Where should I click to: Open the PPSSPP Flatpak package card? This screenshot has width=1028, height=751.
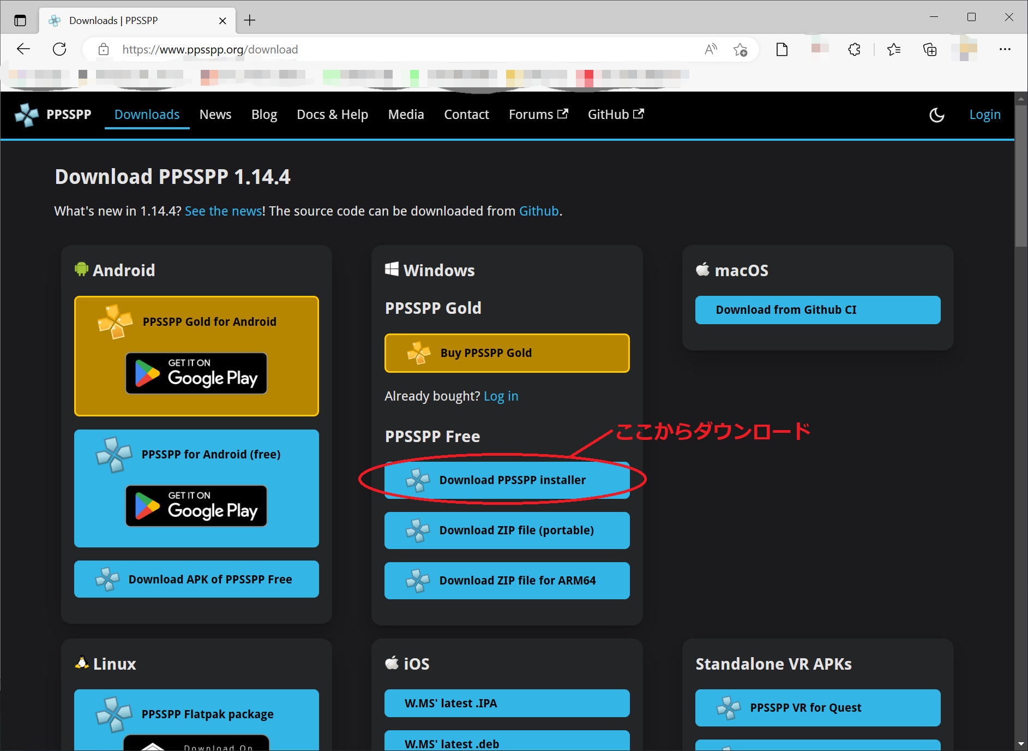coord(196,719)
